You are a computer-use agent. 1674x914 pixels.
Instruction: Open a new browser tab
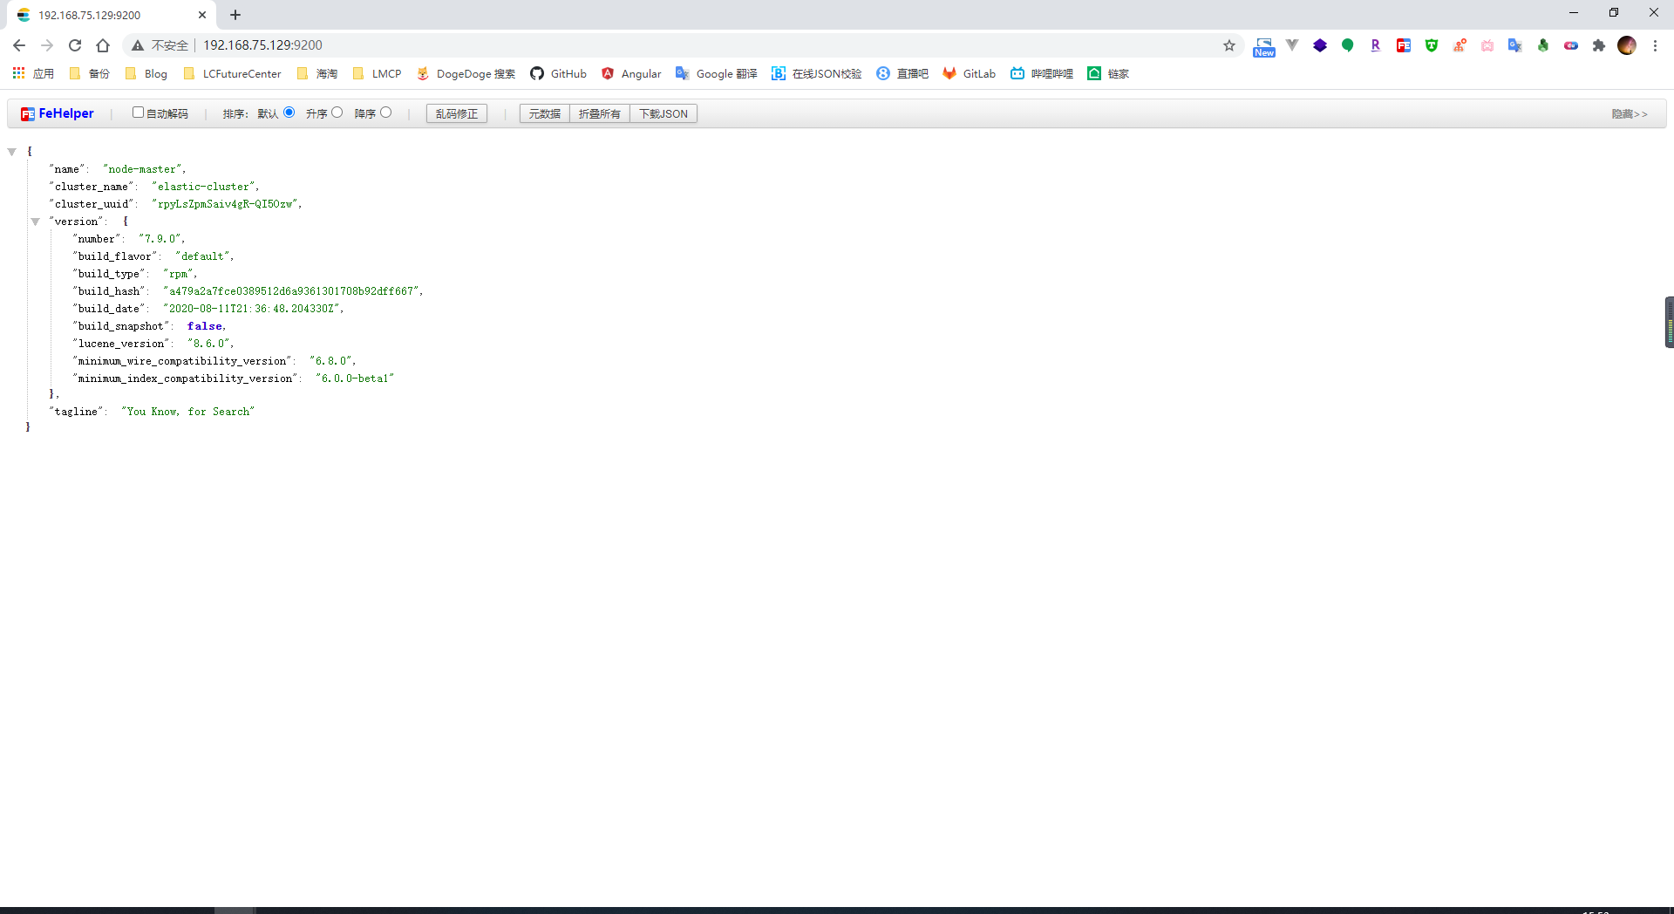(x=235, y=15)
